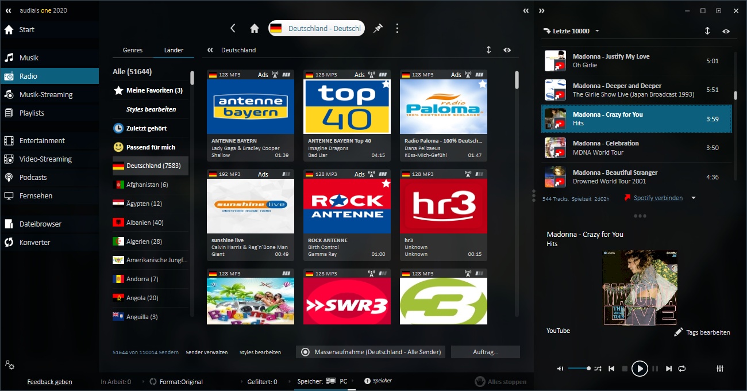Mute the player volume
Viewport: 747px width, 391px height.
pos(560,369)
